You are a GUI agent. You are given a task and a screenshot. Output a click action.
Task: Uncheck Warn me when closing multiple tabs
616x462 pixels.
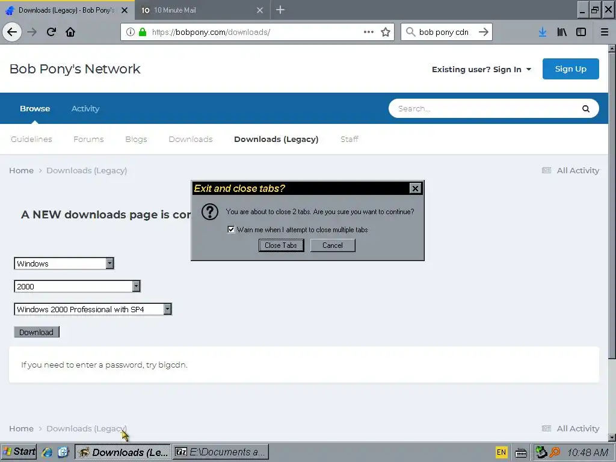click(x=231, y=229)
